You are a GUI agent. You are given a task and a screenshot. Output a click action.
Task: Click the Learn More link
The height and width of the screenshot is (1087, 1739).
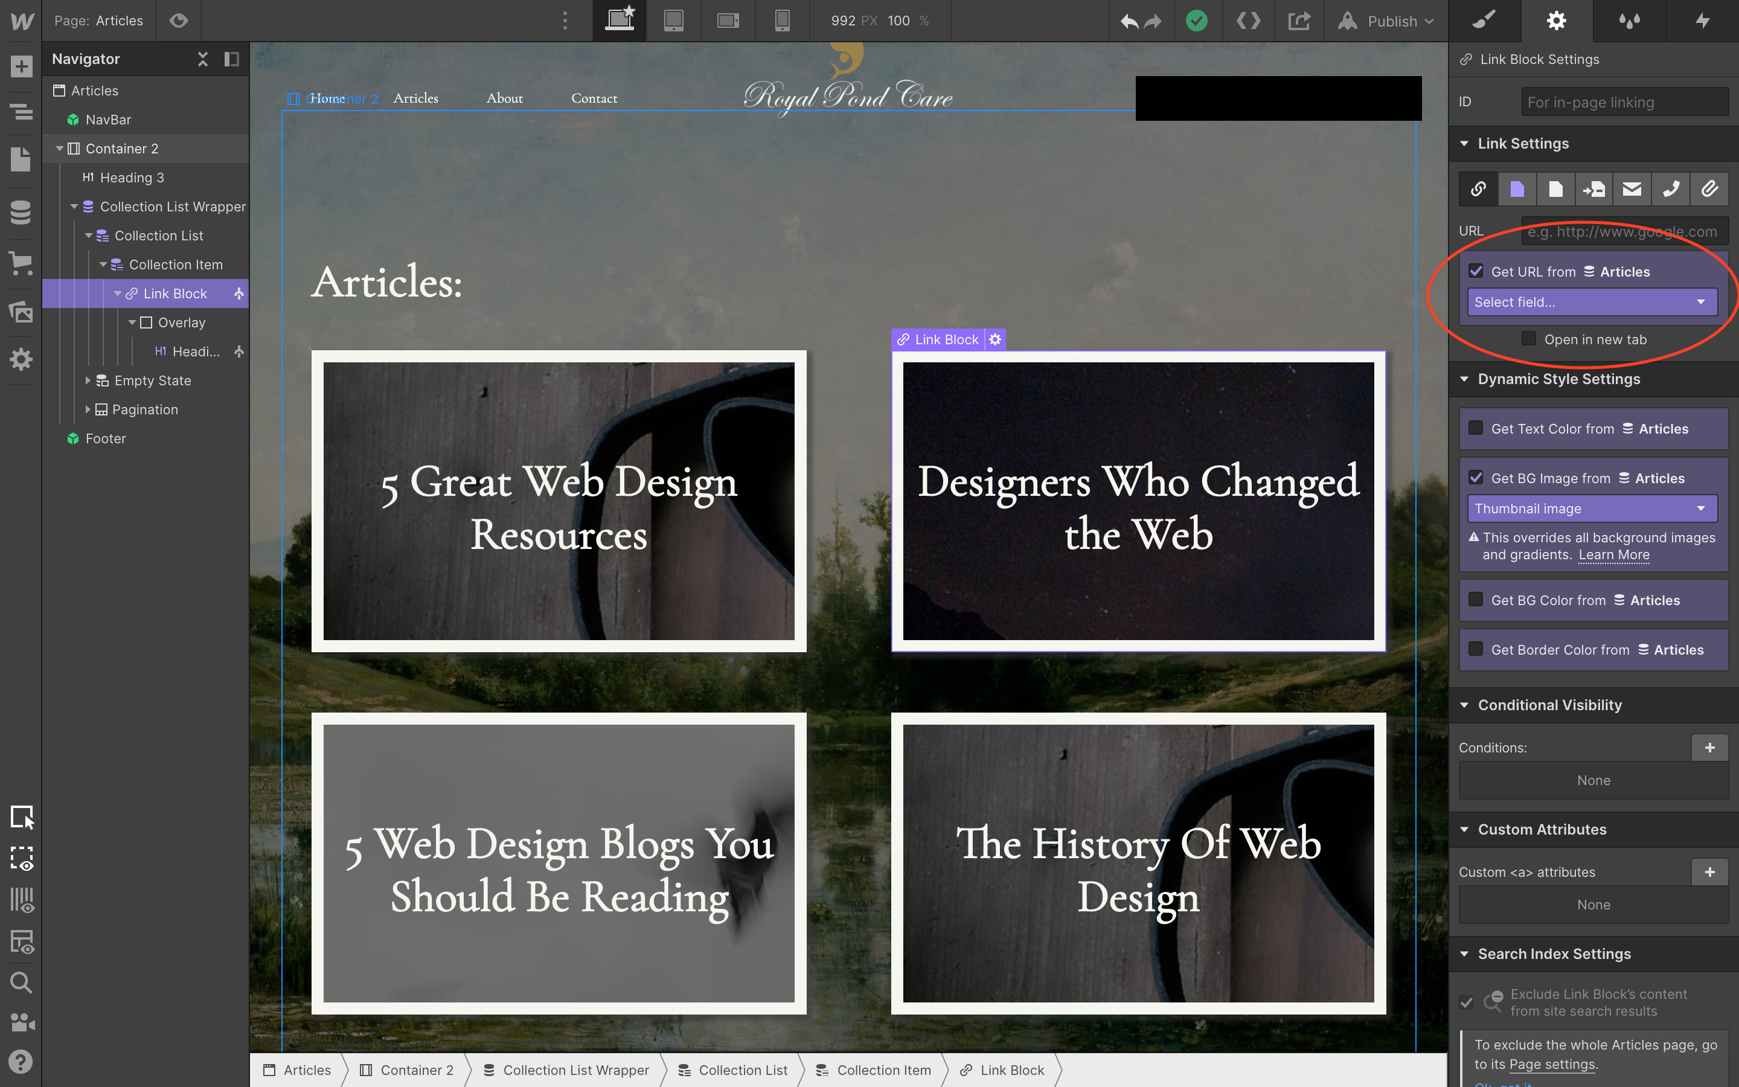1614,554
